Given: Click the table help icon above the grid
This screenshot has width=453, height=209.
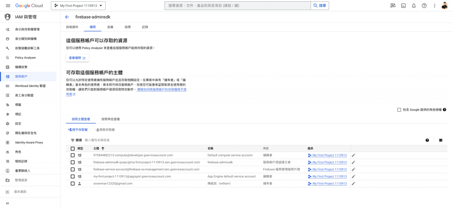Looking at the screenshot, I should click(427, 141).
